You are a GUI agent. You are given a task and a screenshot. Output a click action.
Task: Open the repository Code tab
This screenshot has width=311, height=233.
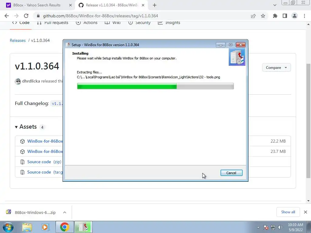point(21,22)
